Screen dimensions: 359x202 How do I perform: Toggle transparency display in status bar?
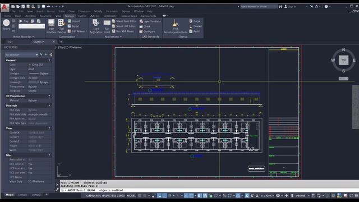(x=205, y=196)
